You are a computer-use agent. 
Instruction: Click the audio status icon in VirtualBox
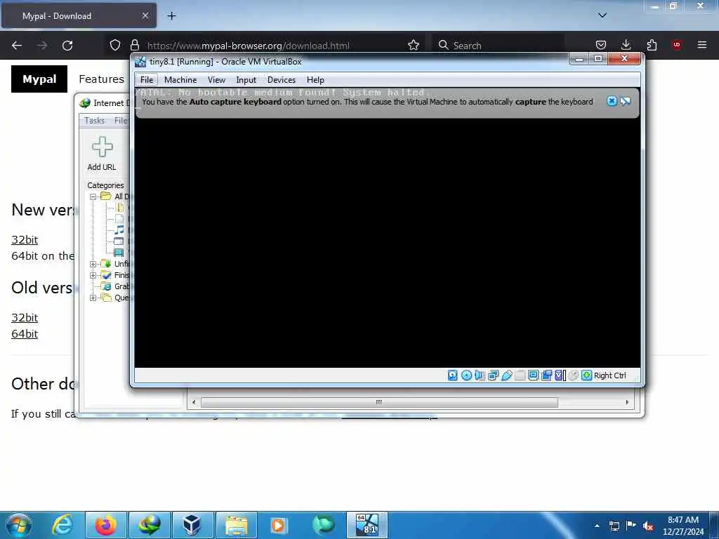click(480, 375)
